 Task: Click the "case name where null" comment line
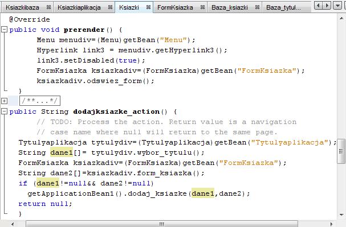click(x=157, y=132)
